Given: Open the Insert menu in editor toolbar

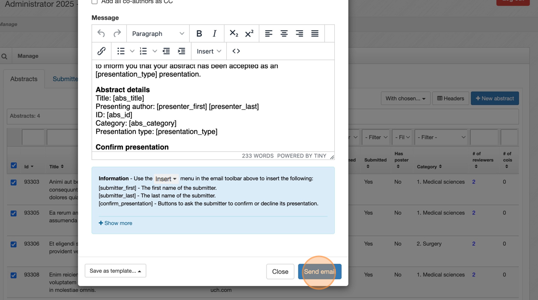Looking at the screenshot, I should pyautogui.click(x=208, y=51).
